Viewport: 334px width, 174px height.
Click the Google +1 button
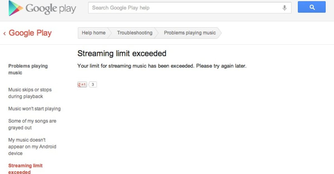[x=82, y=85]
